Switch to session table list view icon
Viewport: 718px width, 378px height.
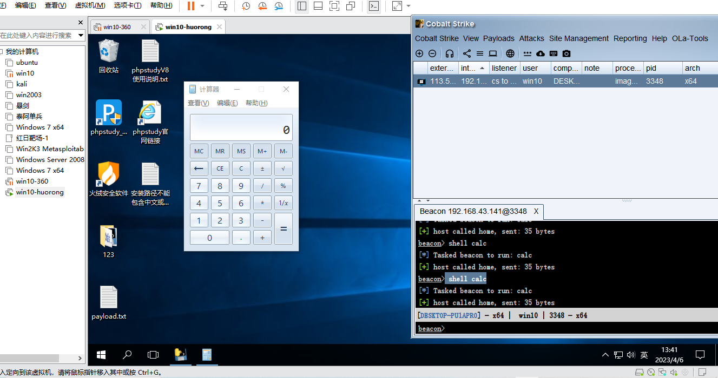click(480, 53)
